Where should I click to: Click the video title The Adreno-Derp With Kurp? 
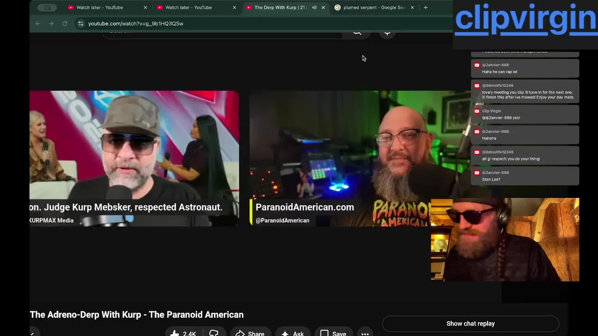137,315
